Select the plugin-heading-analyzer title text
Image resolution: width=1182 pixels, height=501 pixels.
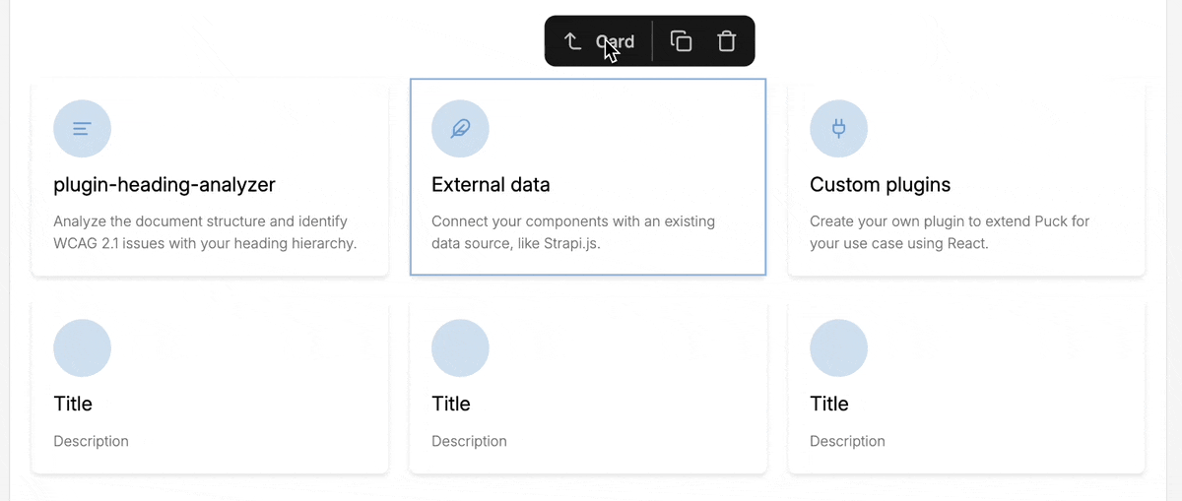(x=164, y=185)
